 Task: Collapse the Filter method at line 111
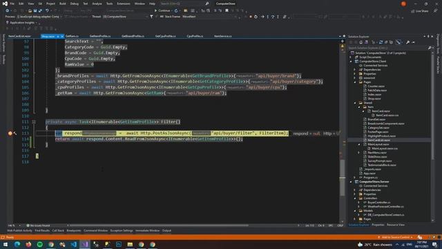(34, 122)
